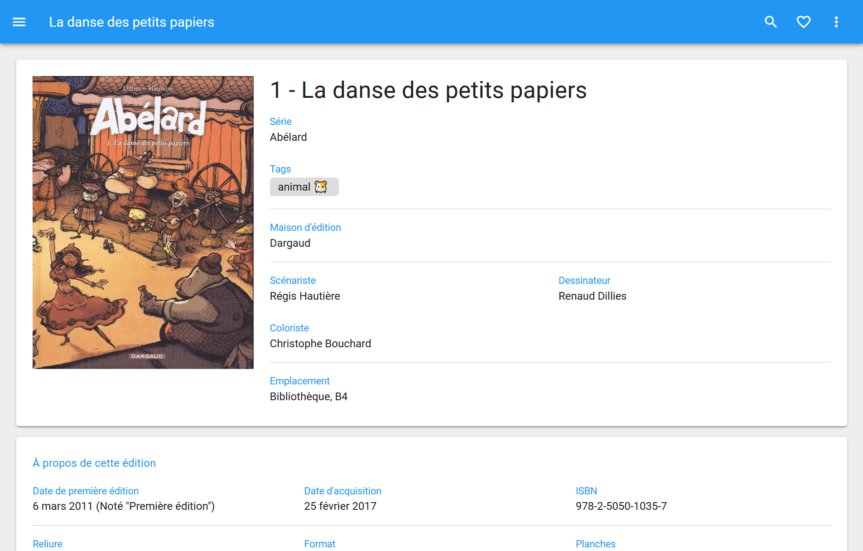
Task: Click the app bar title 'La danse des petits papiers'
Action: tap(131, 22)
